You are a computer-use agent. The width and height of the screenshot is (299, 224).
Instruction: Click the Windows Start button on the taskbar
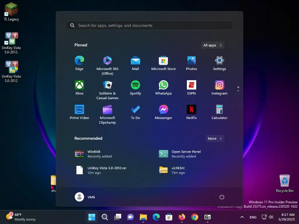click(x=92, y=217)
